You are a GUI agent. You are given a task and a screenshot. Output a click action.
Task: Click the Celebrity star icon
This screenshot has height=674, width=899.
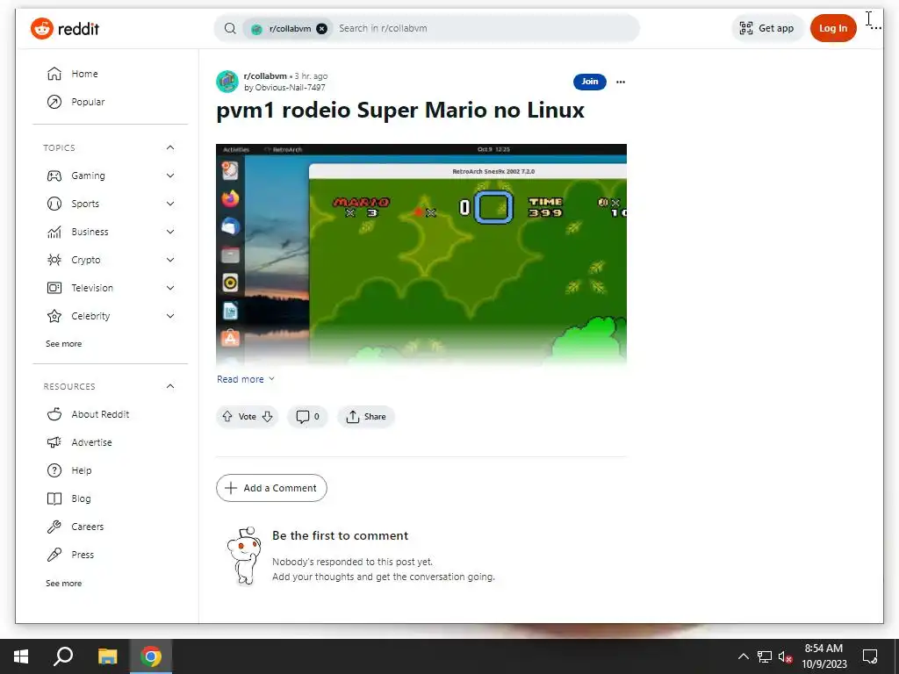point(54,316)
